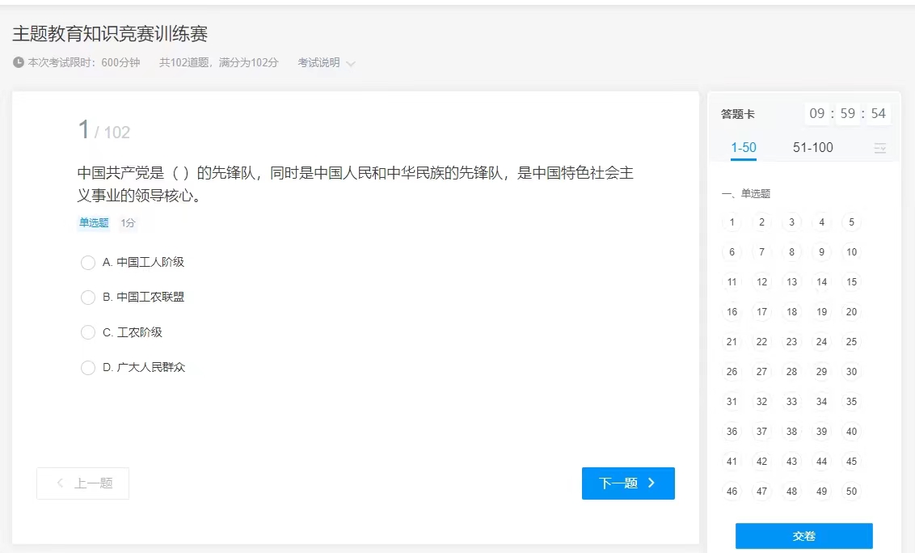Viewport: 915px width, 553px height.
Task: Click the 一、单选题 section heading
Action: tap(746, 193)
